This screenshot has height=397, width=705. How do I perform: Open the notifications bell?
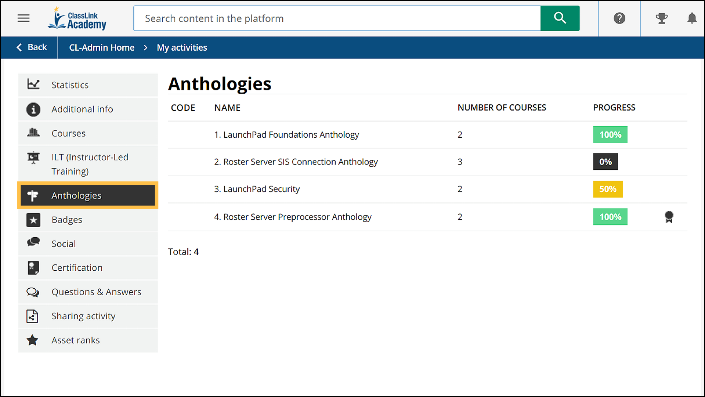[x=692, y=18]
